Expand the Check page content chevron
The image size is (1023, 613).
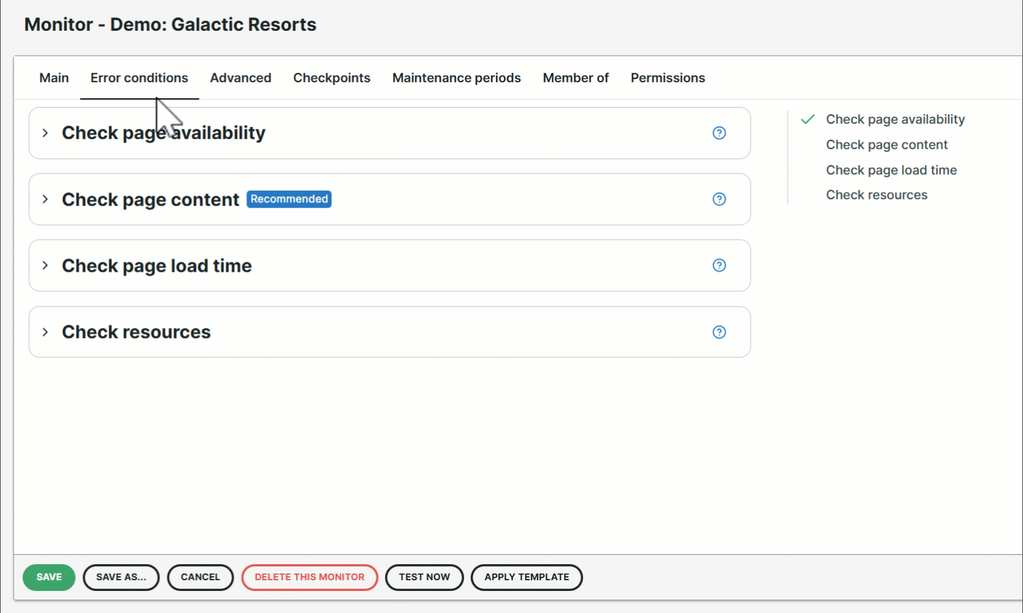tap(45, 199)
